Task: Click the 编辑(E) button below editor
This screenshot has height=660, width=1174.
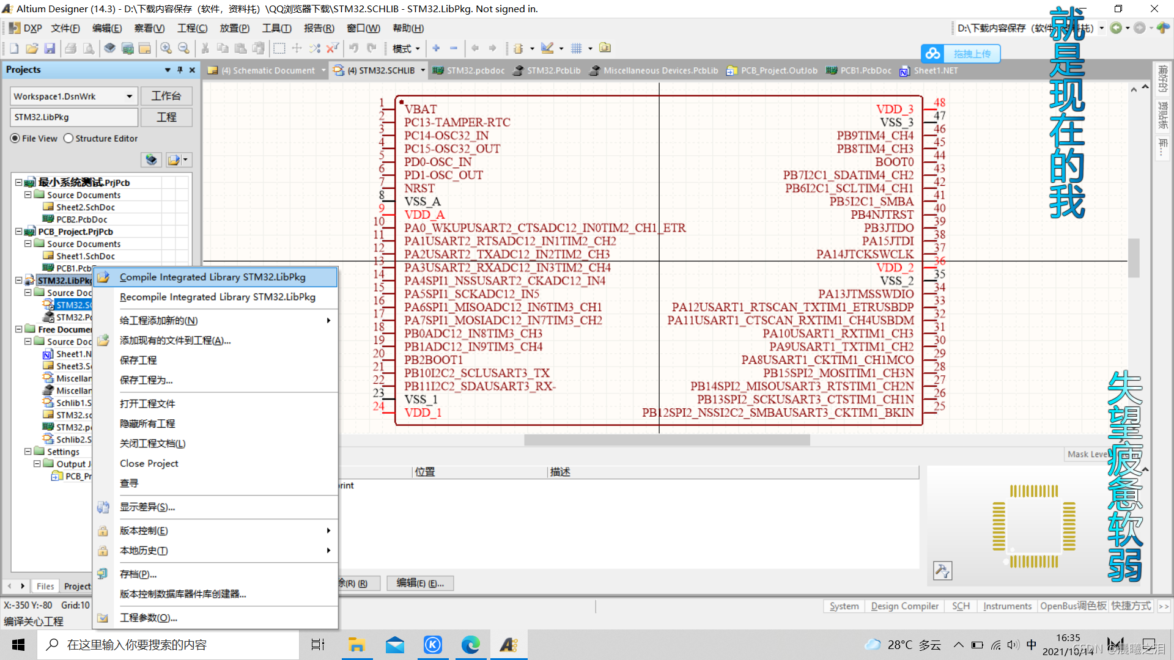Action: (x=419, y=583)
